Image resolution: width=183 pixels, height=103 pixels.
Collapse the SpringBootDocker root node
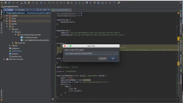click(4, 13)
